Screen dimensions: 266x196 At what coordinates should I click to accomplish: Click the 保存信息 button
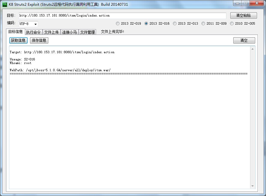(x=39, y=40)
